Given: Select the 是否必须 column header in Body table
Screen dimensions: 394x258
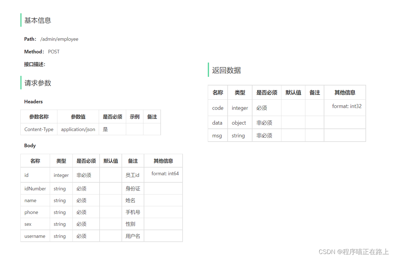Looking at the screenshot, I should [86, 161].
